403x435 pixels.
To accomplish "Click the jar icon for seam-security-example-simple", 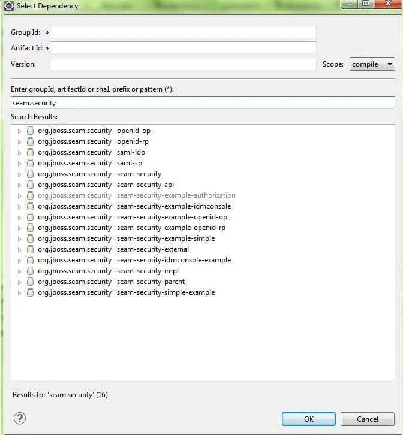I will point(30,238).
